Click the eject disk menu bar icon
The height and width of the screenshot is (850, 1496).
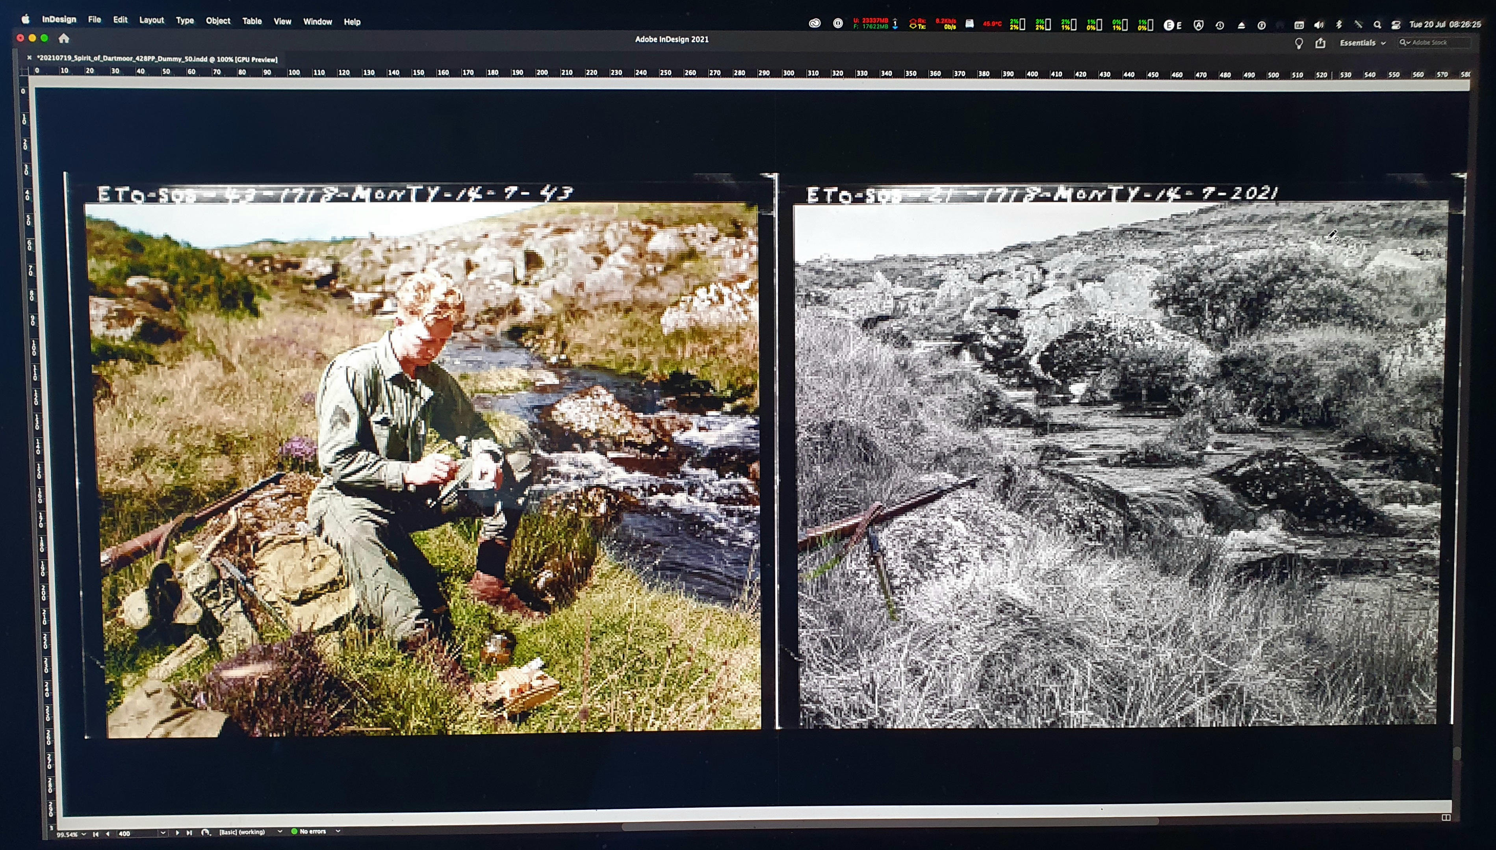pyautogui.click(x=1242, y=25)
